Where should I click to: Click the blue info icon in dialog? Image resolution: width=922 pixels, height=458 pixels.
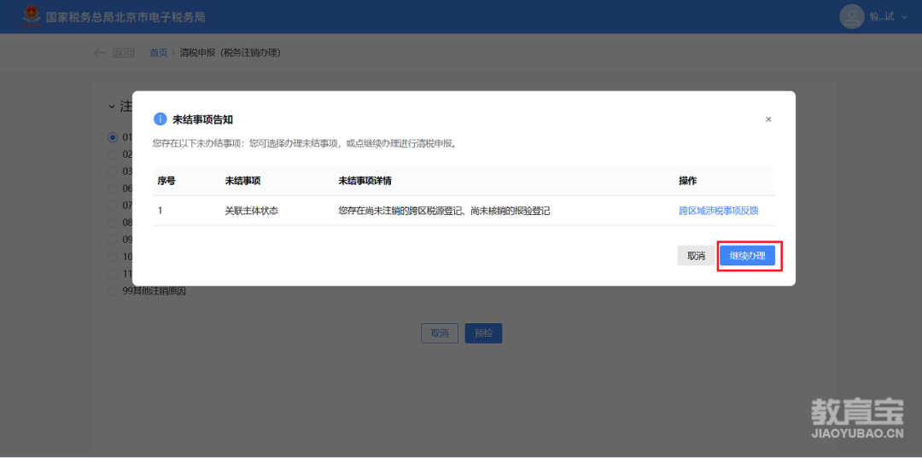tap(160, 119)
